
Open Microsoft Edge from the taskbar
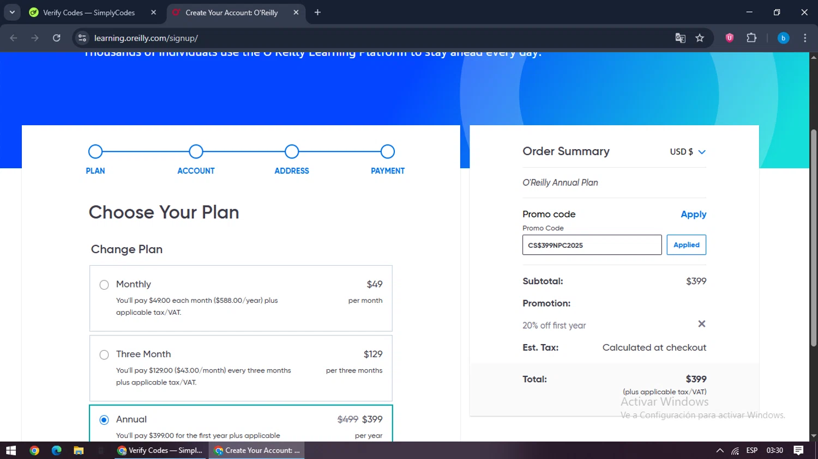coord(57,450)
